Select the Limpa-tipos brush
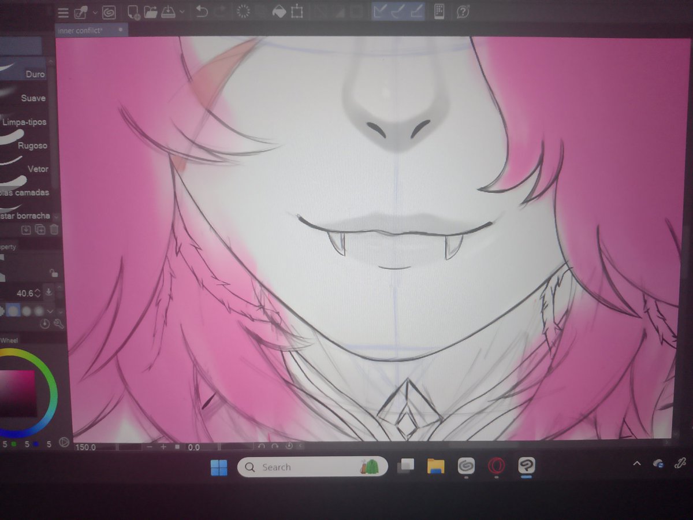Viewport: 693px width, 520px height. [23, 117]
